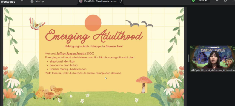
Task: Click the Jeffrey Jensen Arnett link
Action: tap(70, 54)
